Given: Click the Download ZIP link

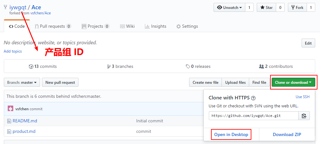Looking at the screenshot, I should pos(287,134).
